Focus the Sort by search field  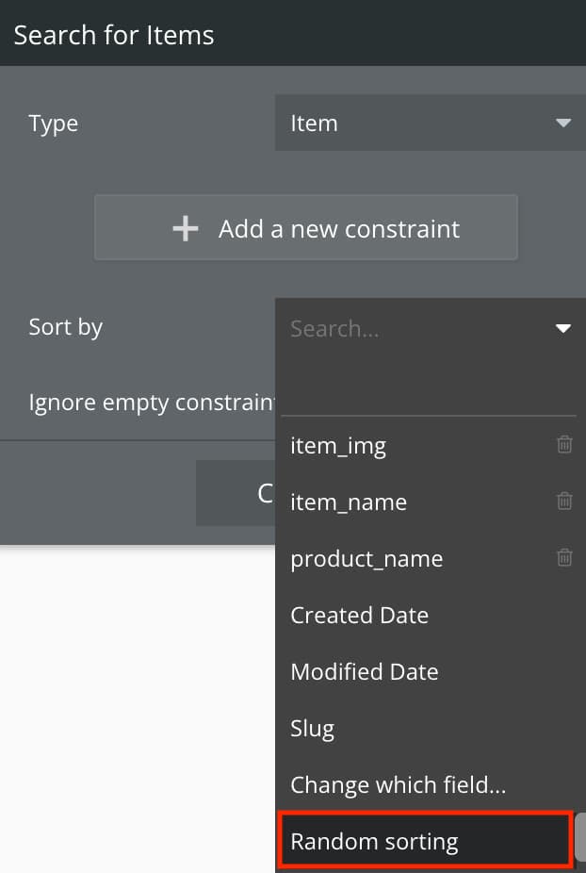[417, 328]
